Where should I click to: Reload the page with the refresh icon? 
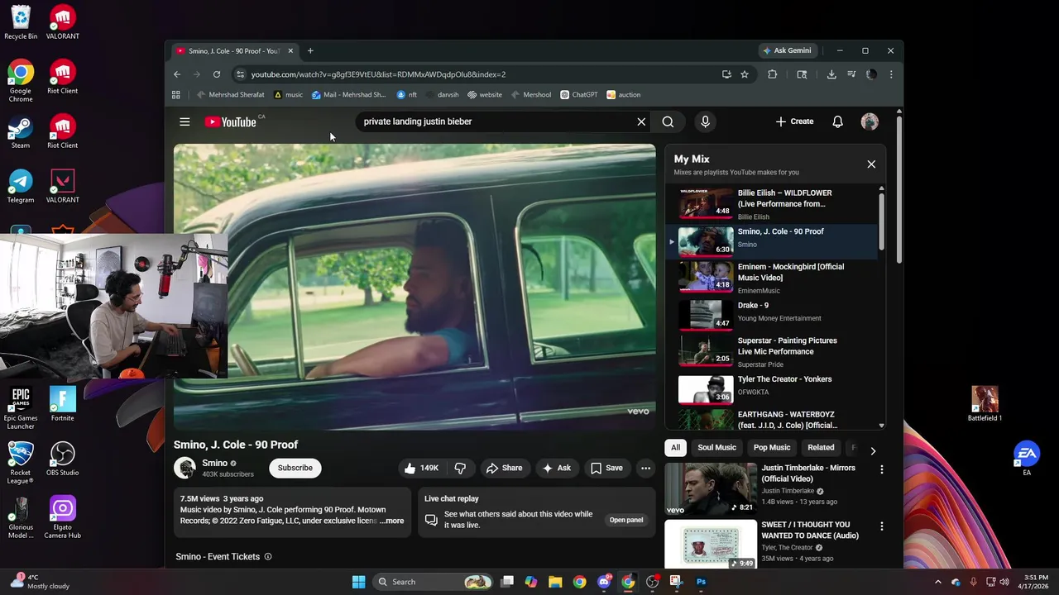click(x=217, y=74)
